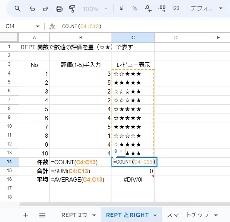Click the 平均 label cell
Screen dimensions: 230x222
tap(34, 180)
